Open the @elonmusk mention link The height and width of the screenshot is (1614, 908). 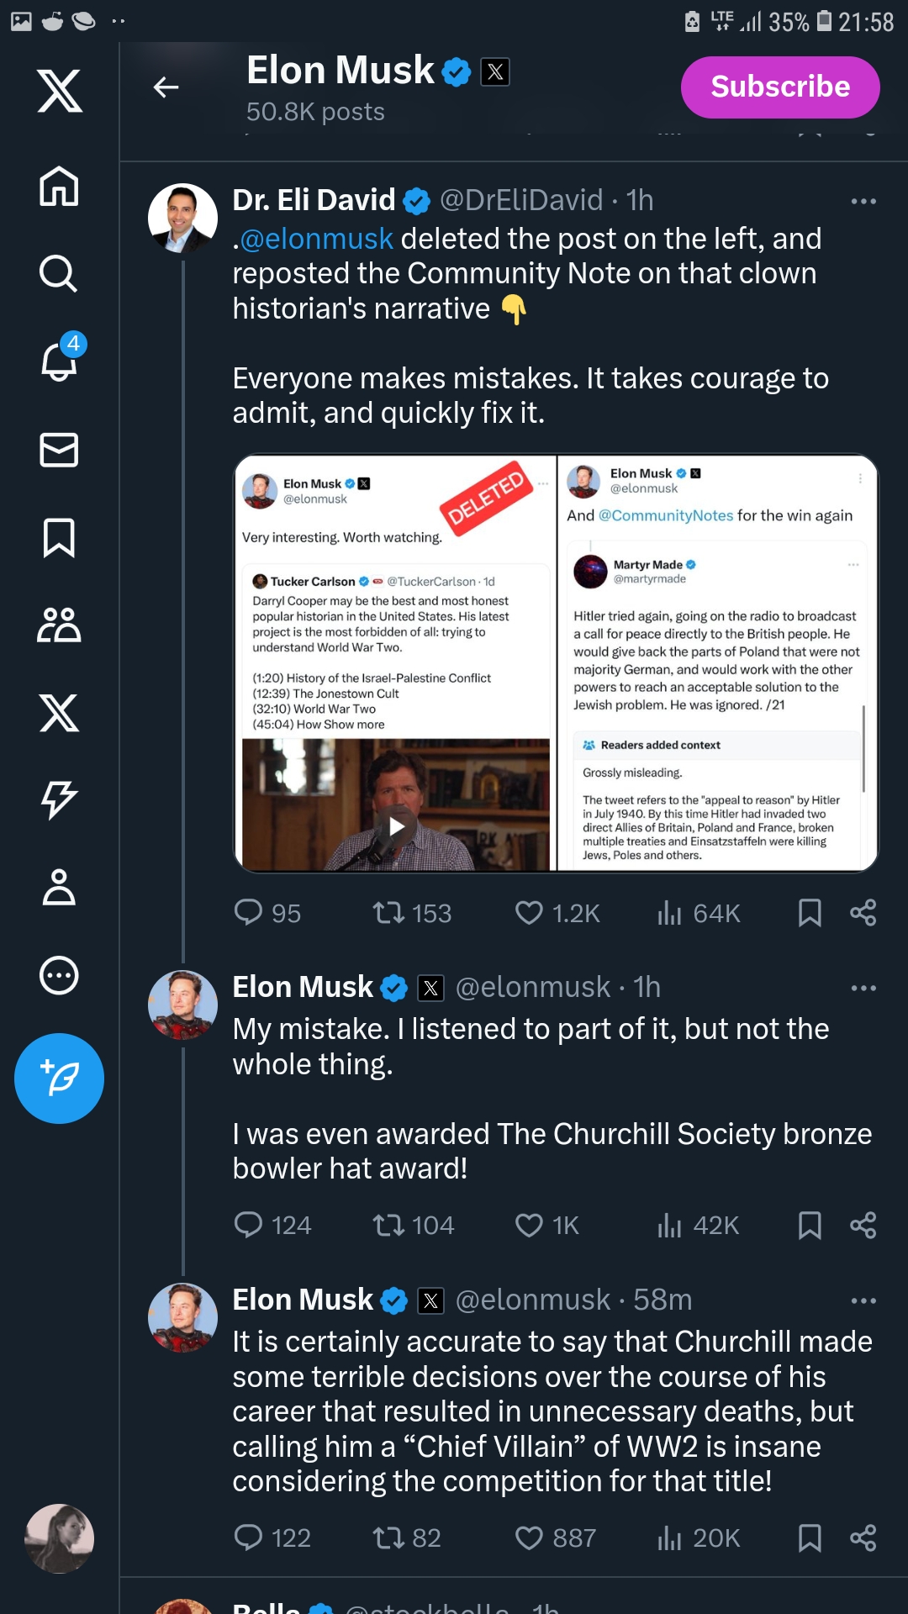pos(316,240)
